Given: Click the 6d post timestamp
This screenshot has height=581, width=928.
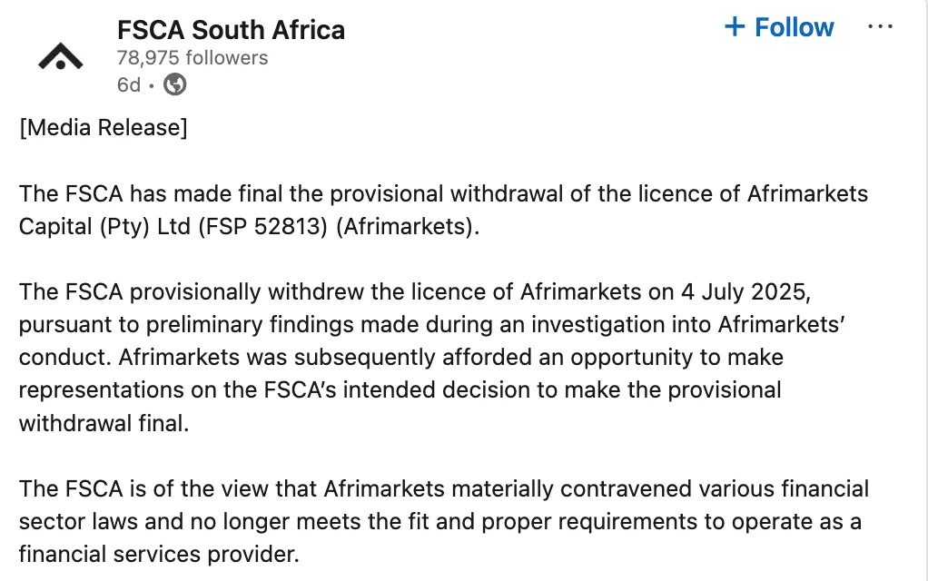Looking at the screenshot, I should [129, 84].
